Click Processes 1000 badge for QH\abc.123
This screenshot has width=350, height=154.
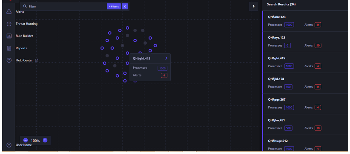[289, 25]
